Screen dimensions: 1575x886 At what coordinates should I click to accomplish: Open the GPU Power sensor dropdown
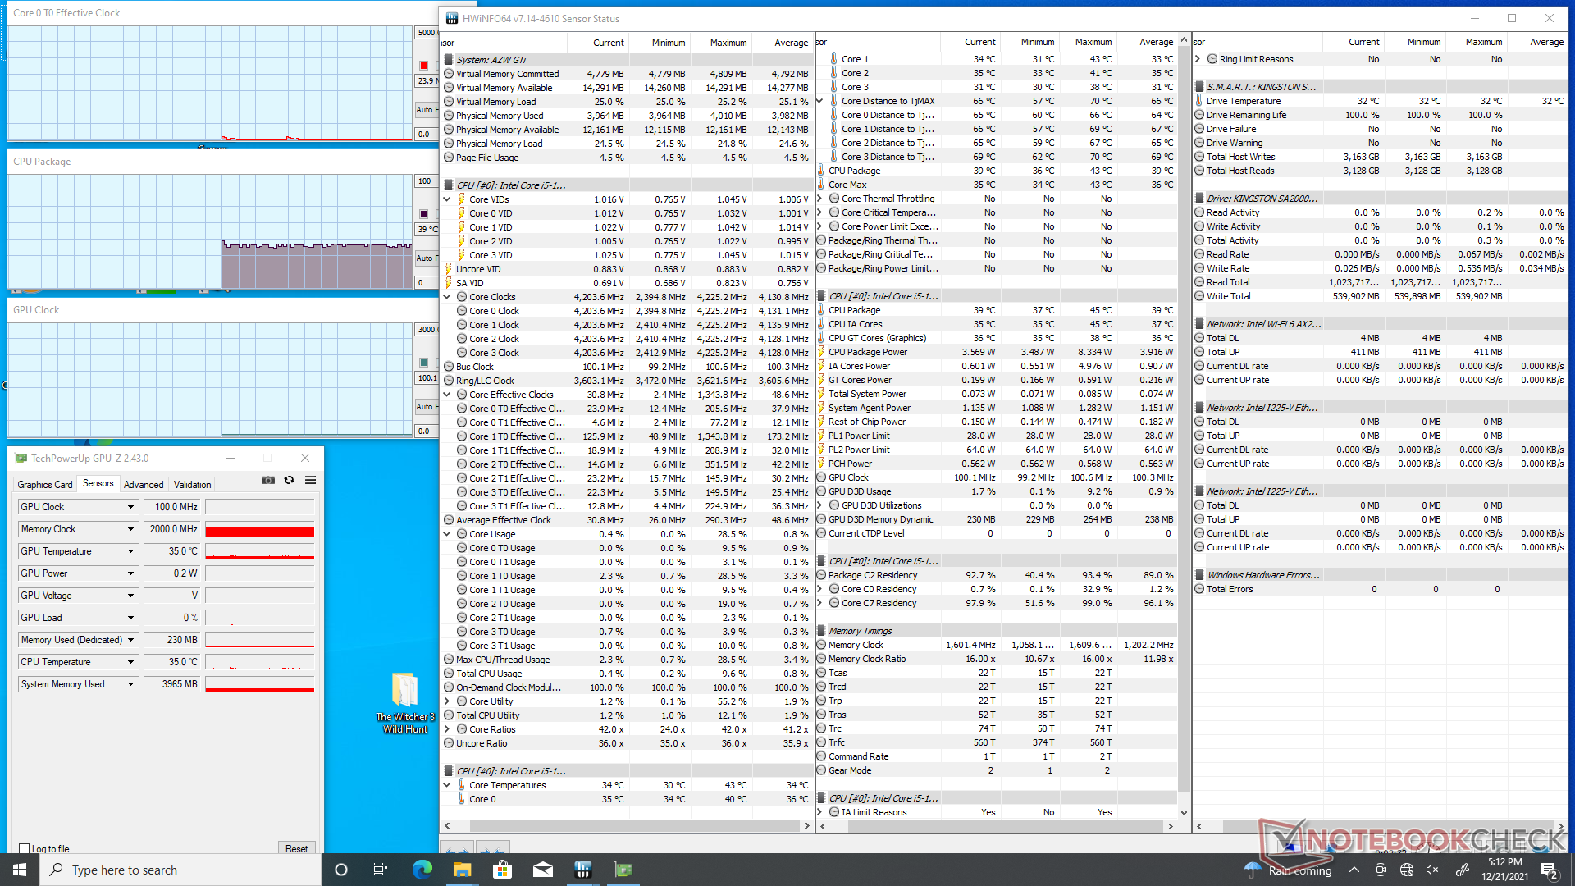tap(130, 573)
